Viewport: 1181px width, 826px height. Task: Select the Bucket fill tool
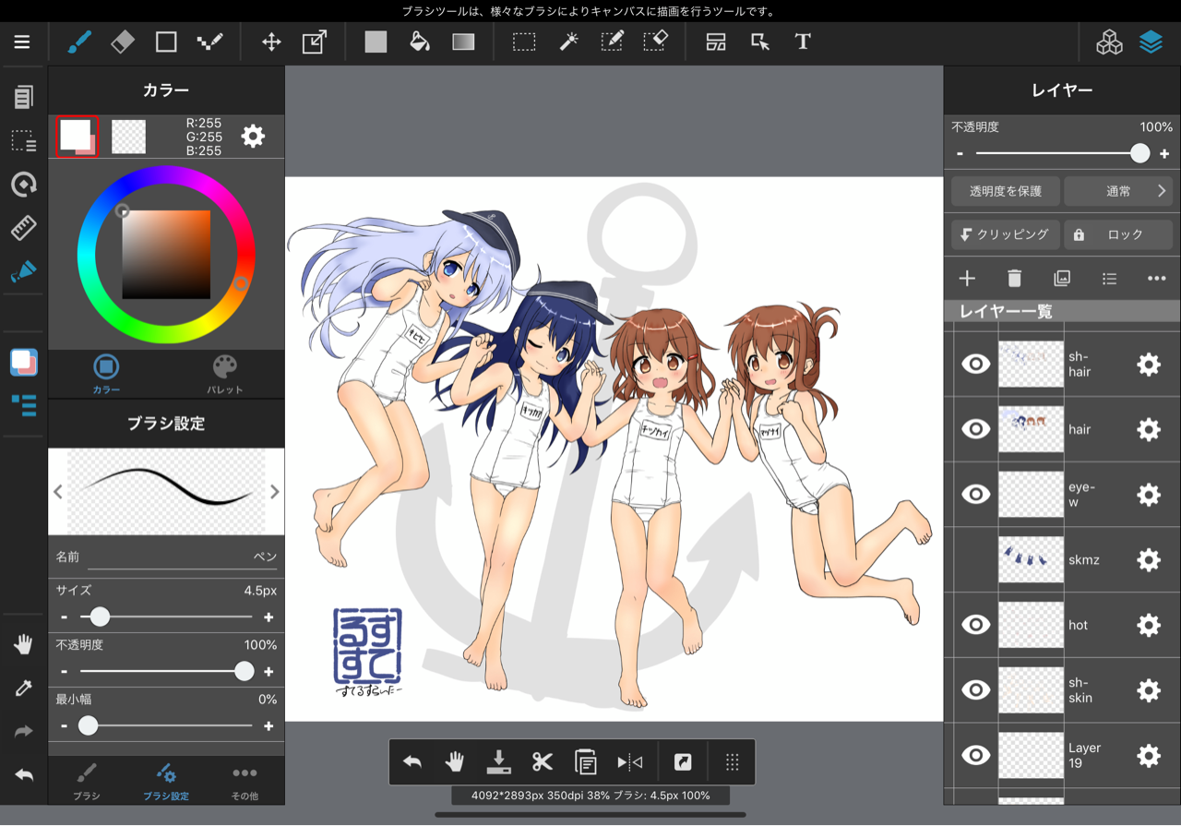tap(420, 42)
